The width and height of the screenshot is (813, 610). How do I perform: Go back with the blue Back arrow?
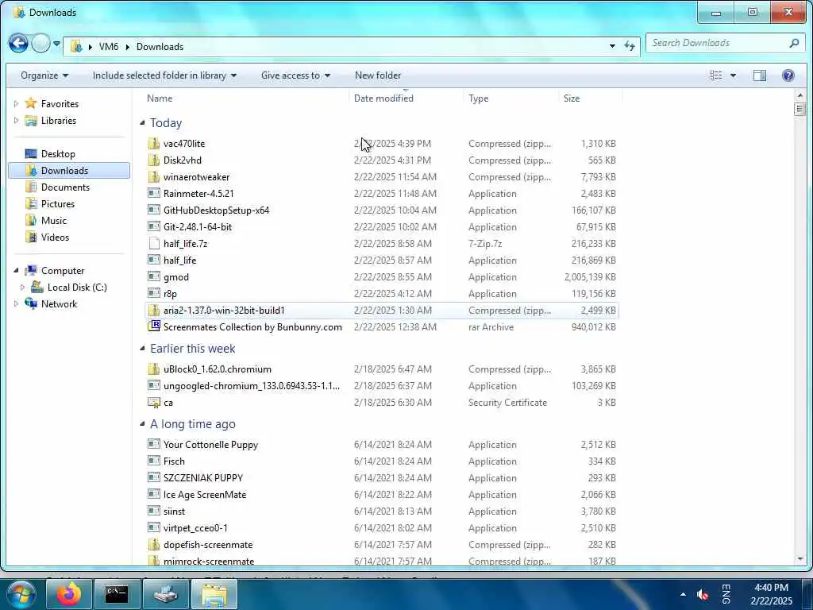(18, 44)
